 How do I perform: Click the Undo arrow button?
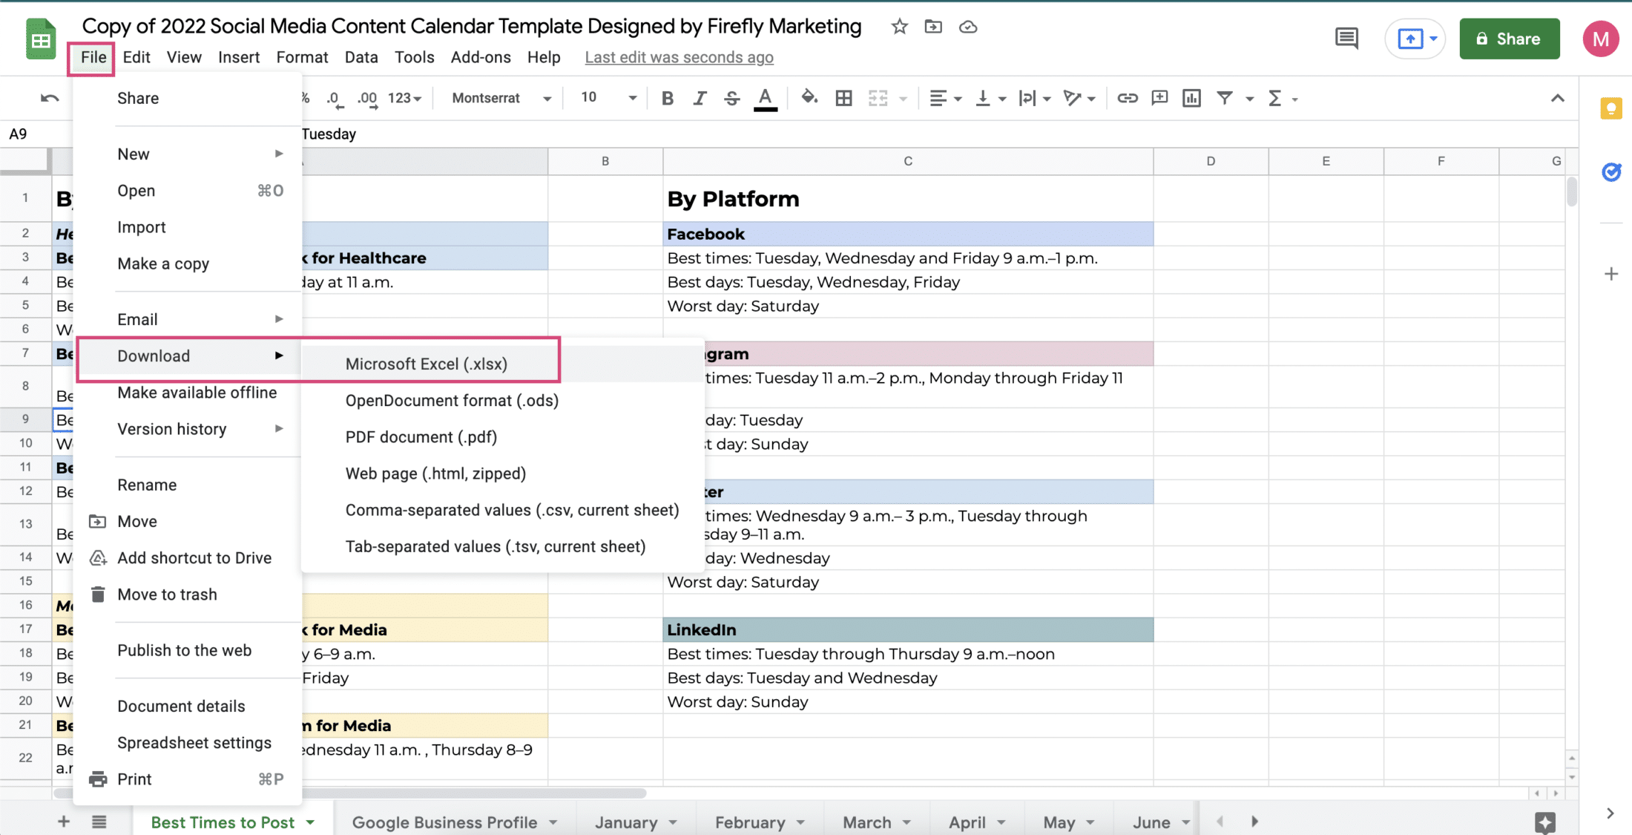(x=50, y=97)
